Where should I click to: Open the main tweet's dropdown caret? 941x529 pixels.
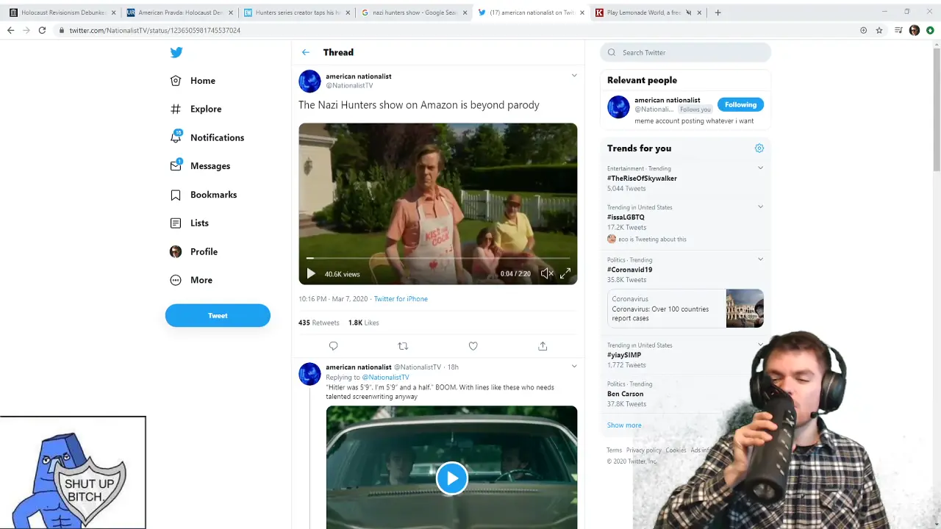pyautogui.click(x=574, y=76)
